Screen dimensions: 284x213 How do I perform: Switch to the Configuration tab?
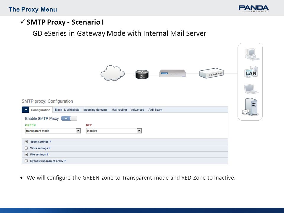(41, 110)
